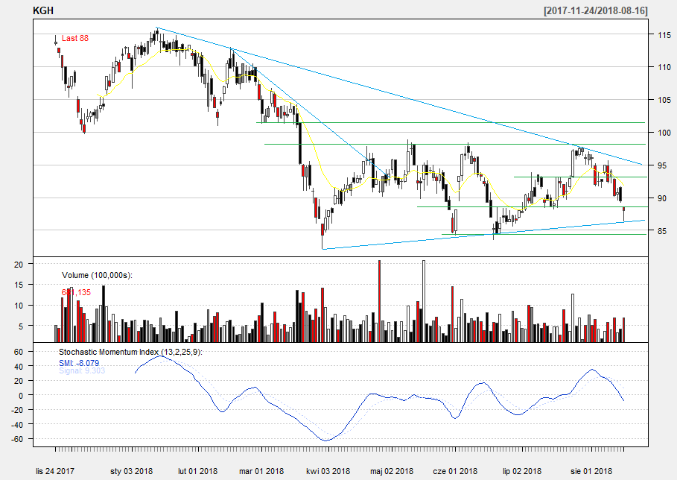Click volume axis label 10

[18, 306]
